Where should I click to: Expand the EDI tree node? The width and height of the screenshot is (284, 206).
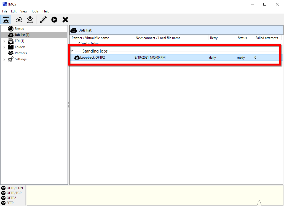click(x=4, y=41)
